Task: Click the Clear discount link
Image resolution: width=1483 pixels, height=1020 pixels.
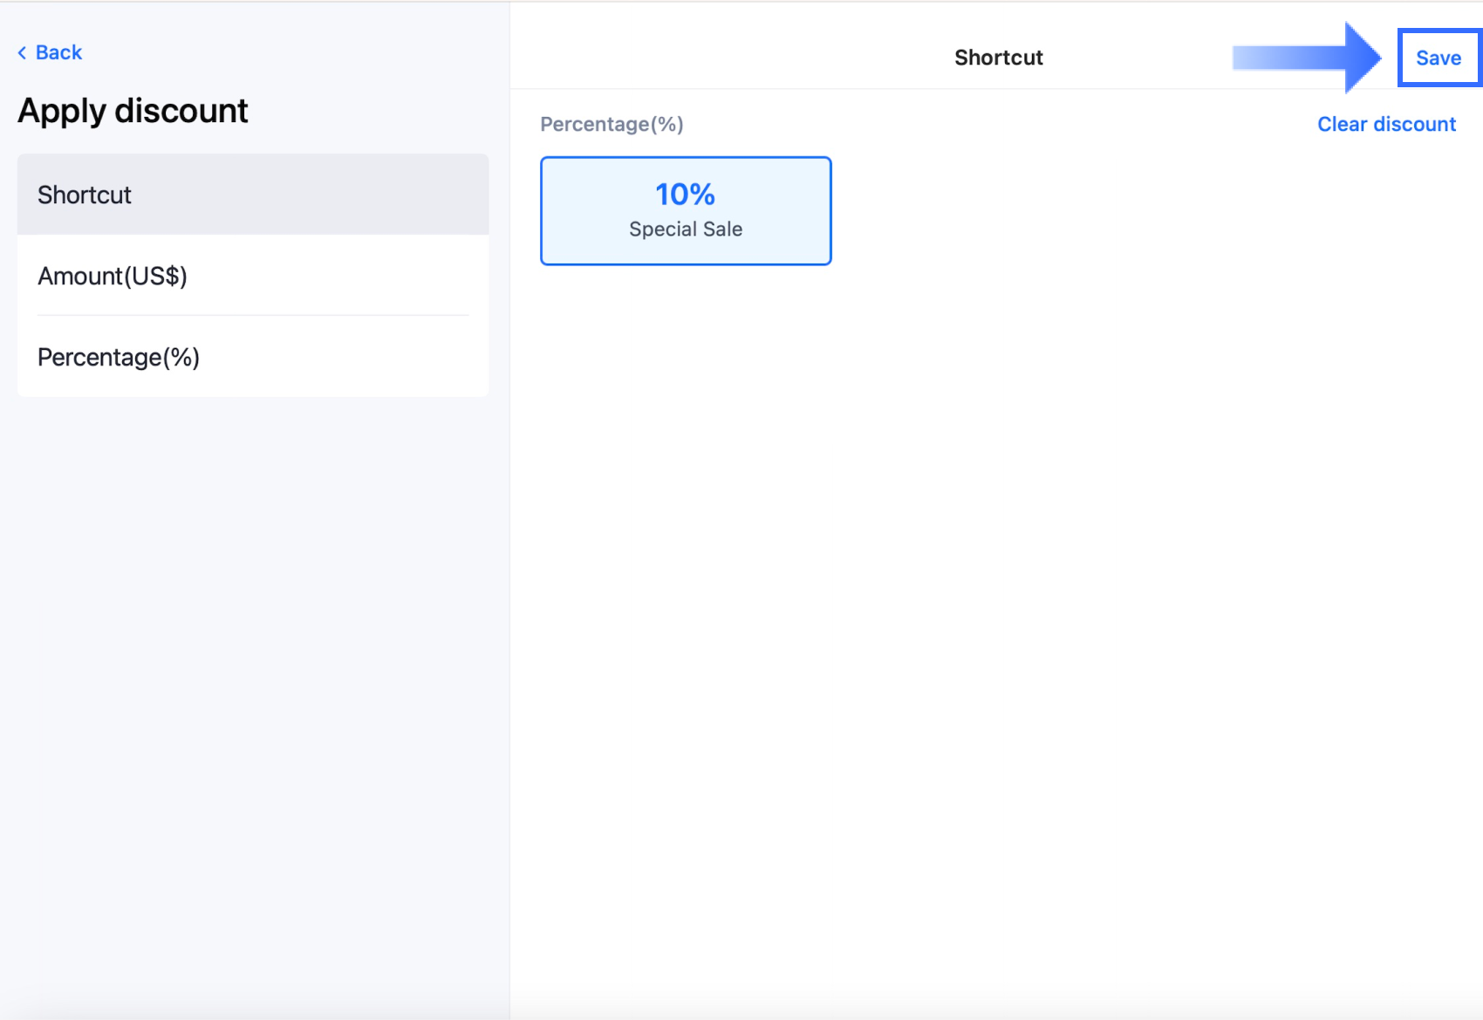Action: pyautogui.click(x=1386, y=124)
